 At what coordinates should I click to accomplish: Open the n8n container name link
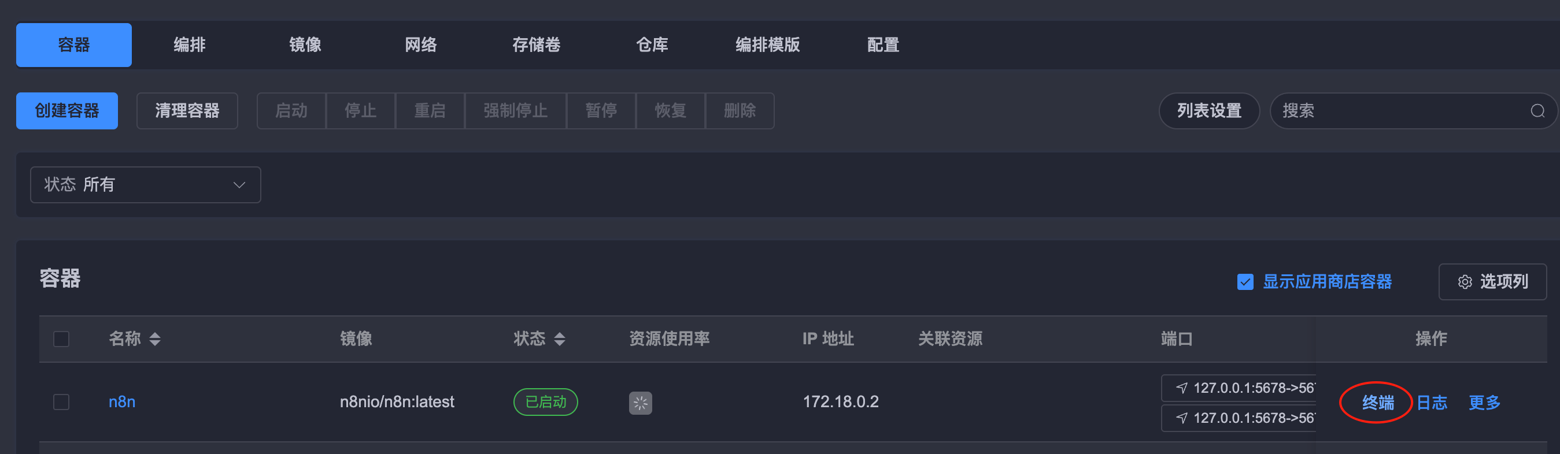(x=122, y=402)
